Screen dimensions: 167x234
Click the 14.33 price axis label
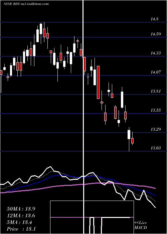click(x=156, y=53)
